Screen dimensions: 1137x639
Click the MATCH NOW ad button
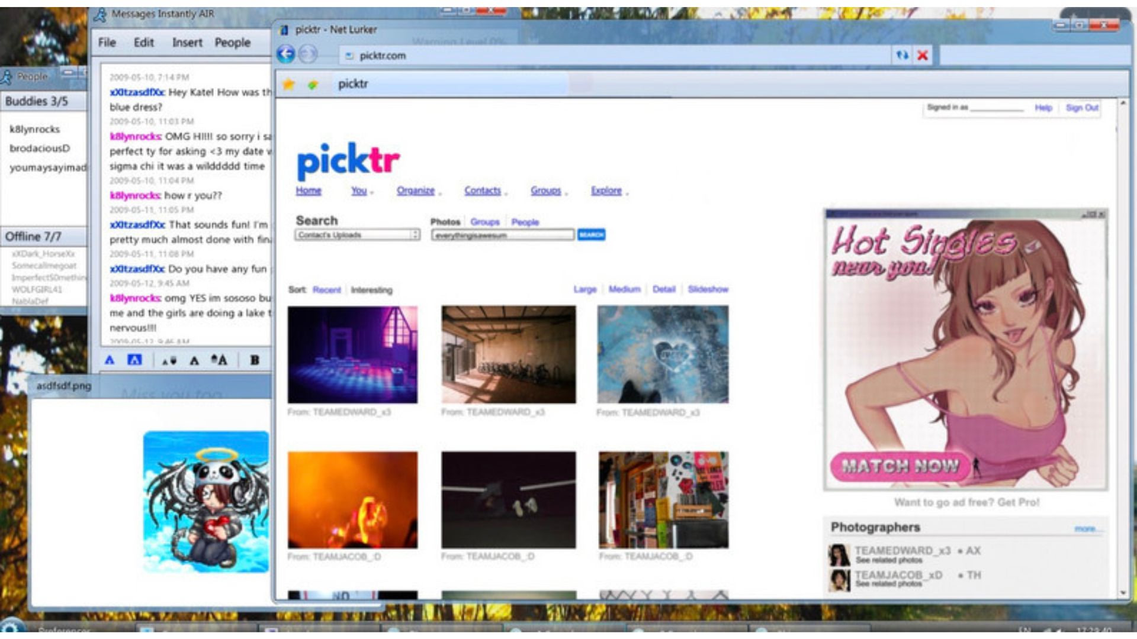(x=900, y=466)
